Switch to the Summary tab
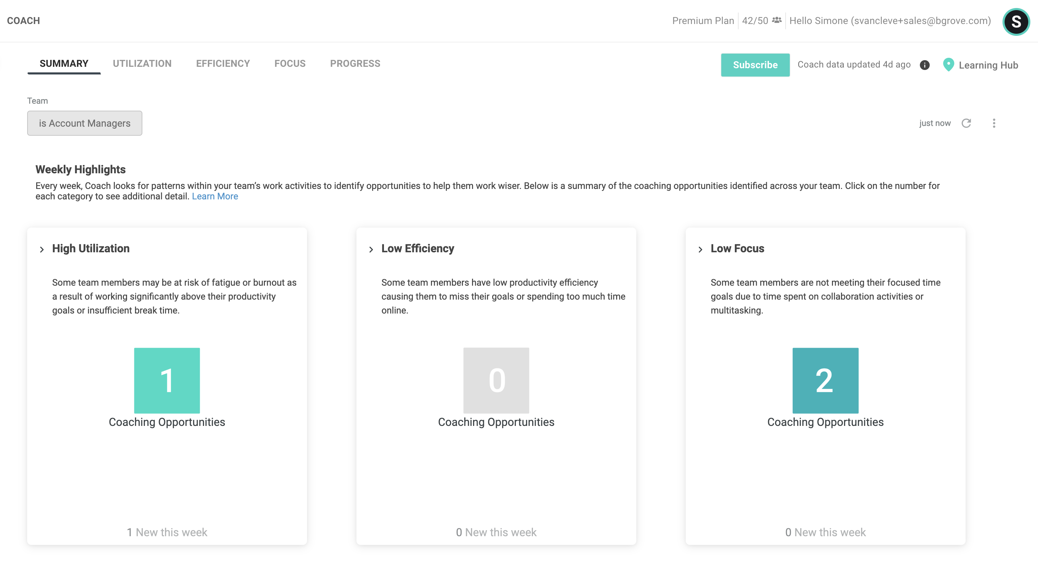 pyautogui.click(x=64, y=64)
